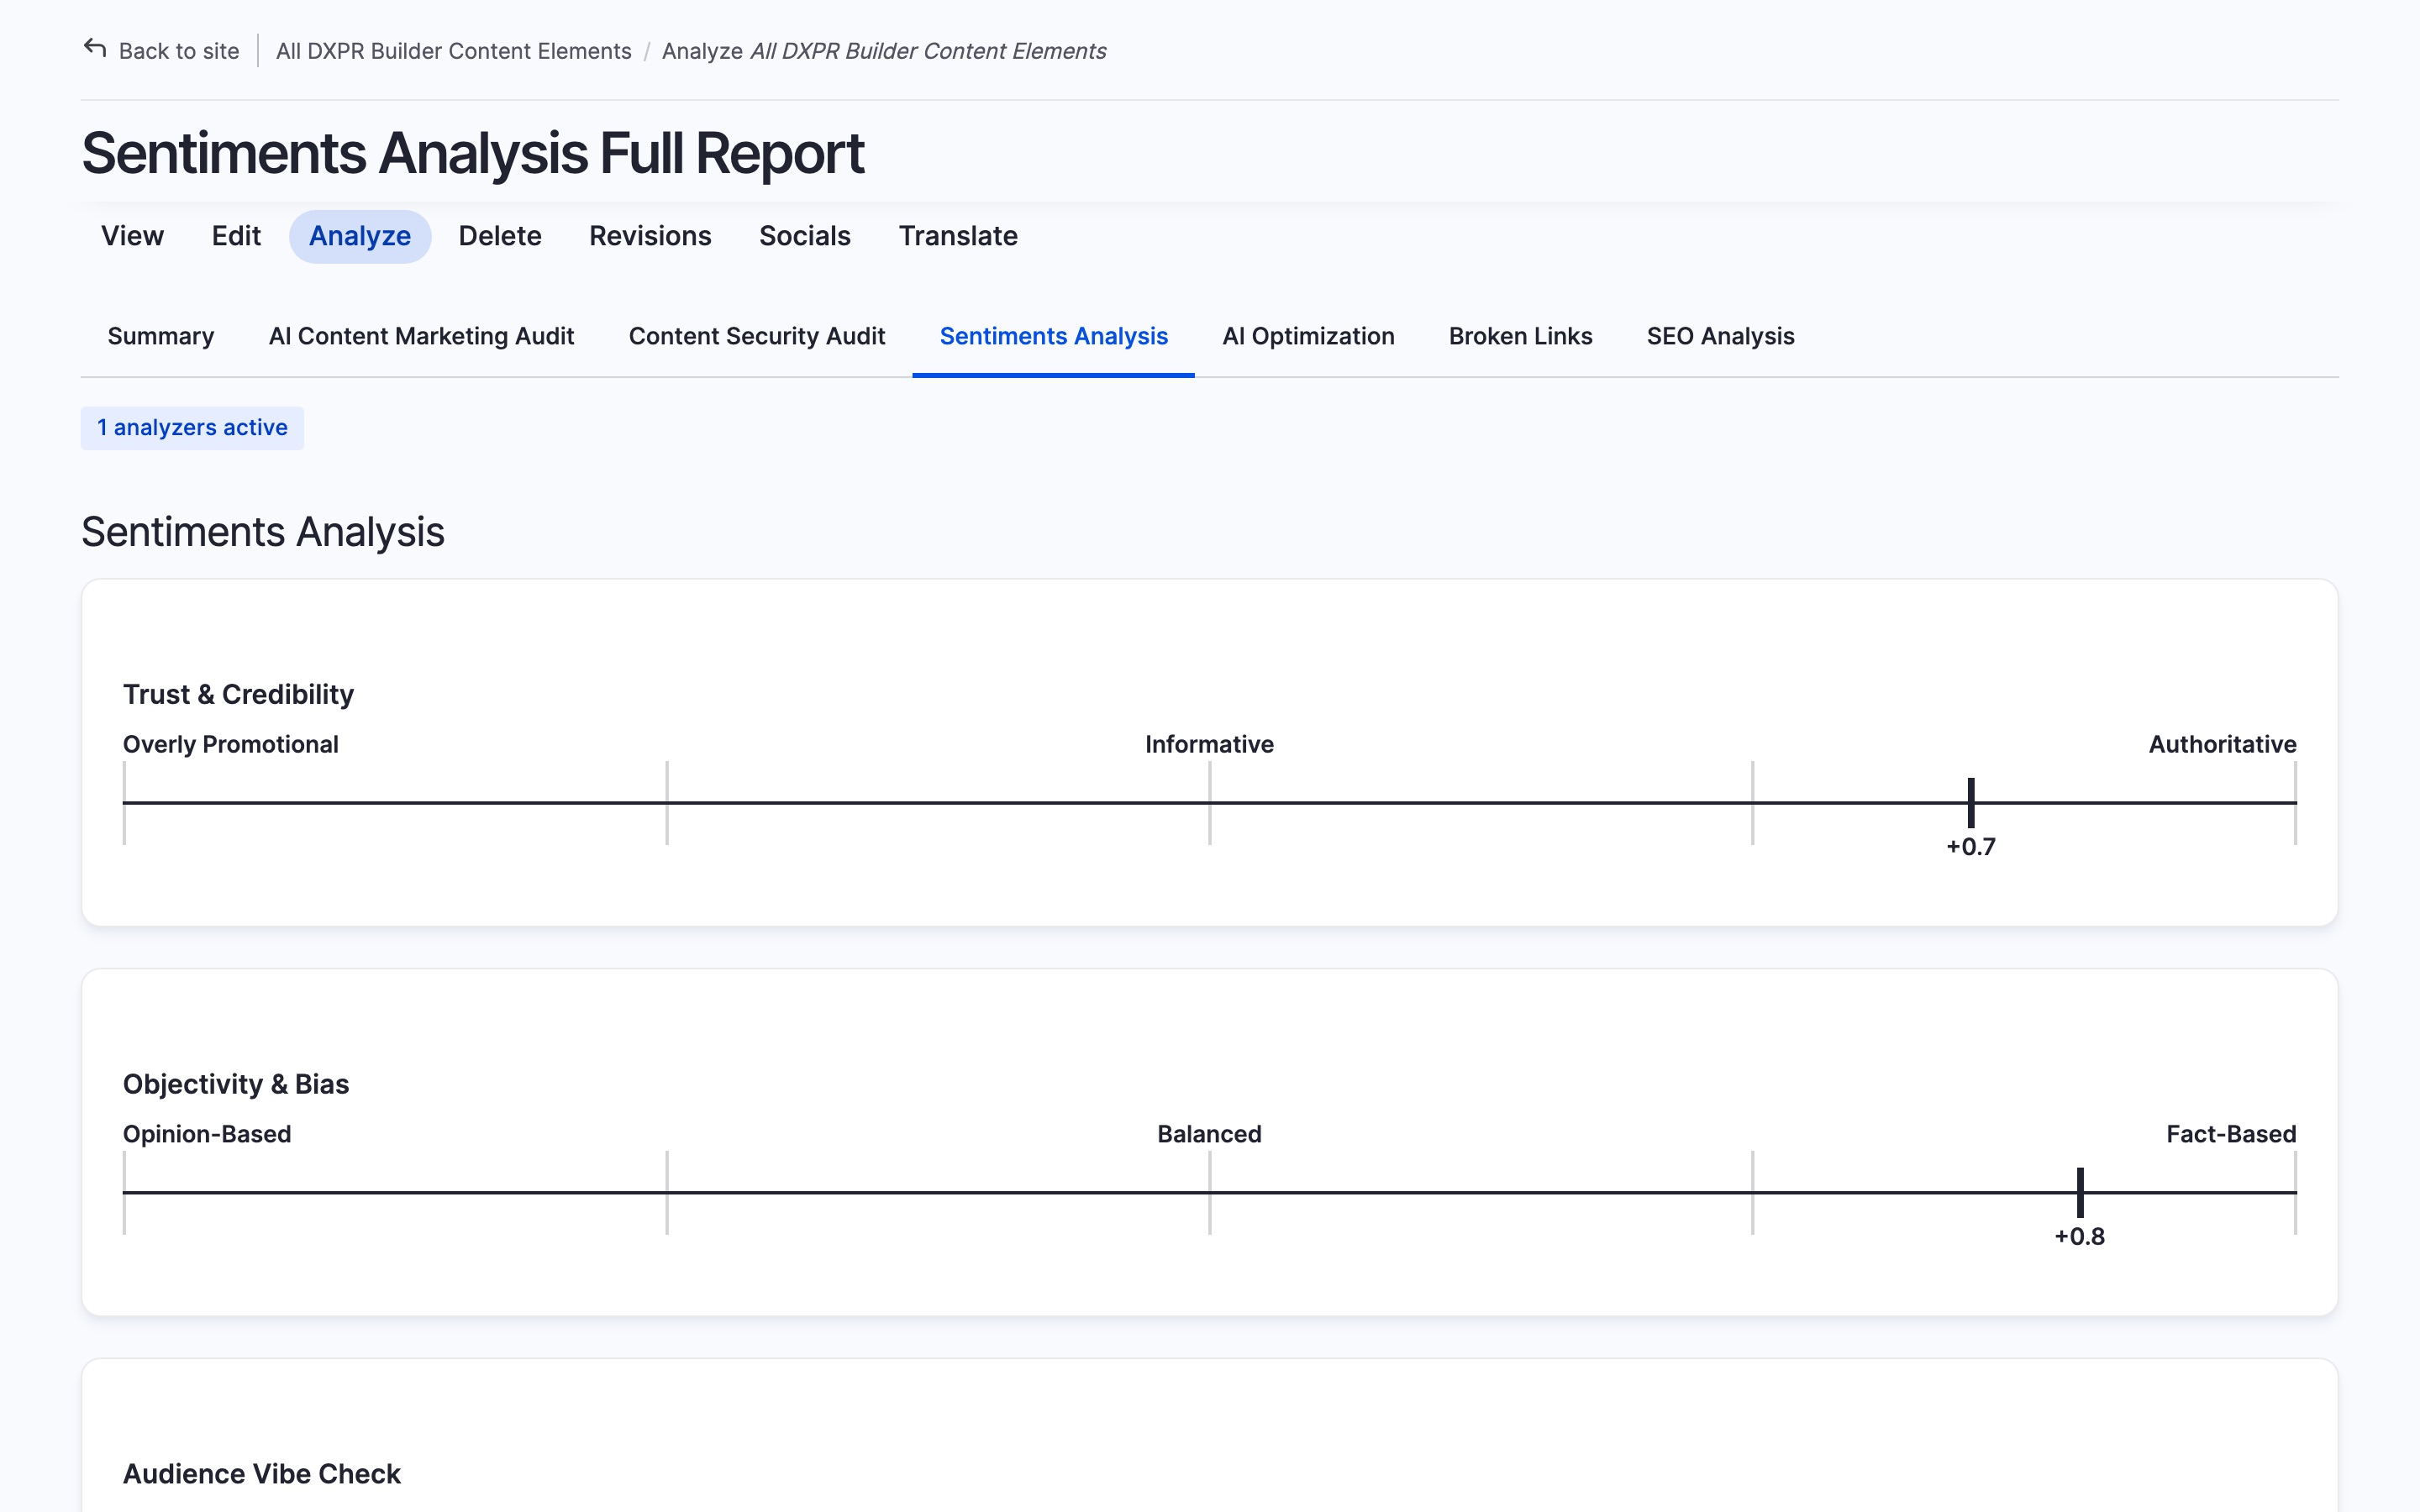2420x1512 pixels.
Task: Open the Edit tab
Action: (236, 236)
